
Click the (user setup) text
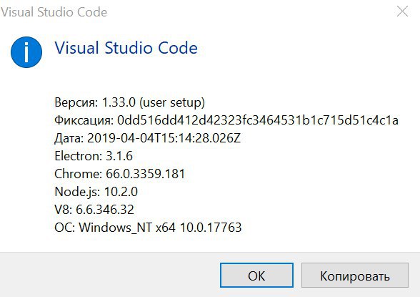pos(172,102)
